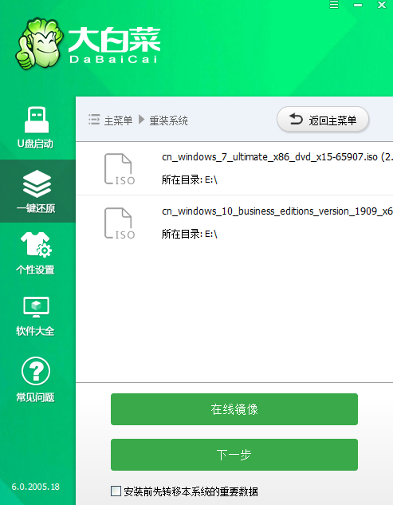Screen dimensions: 393x505
Task: Select cn_windows_7_ultimate_x86_dvd_x15-65907.iso file name
Action: point(269,157)
